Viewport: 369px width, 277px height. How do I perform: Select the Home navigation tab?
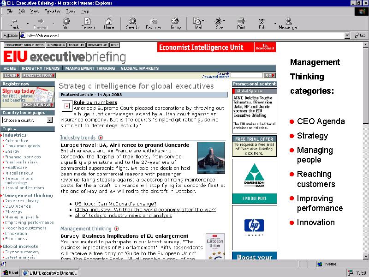pos(10,68)
